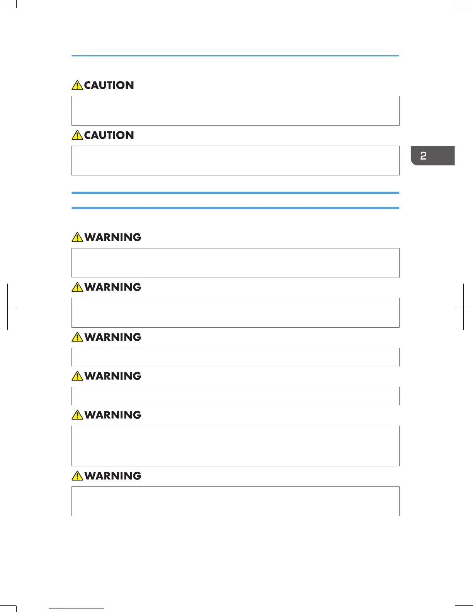Click the second WARNING triangle icon
The width and height of the screenshot is (473, 612).
click(77, 287)
